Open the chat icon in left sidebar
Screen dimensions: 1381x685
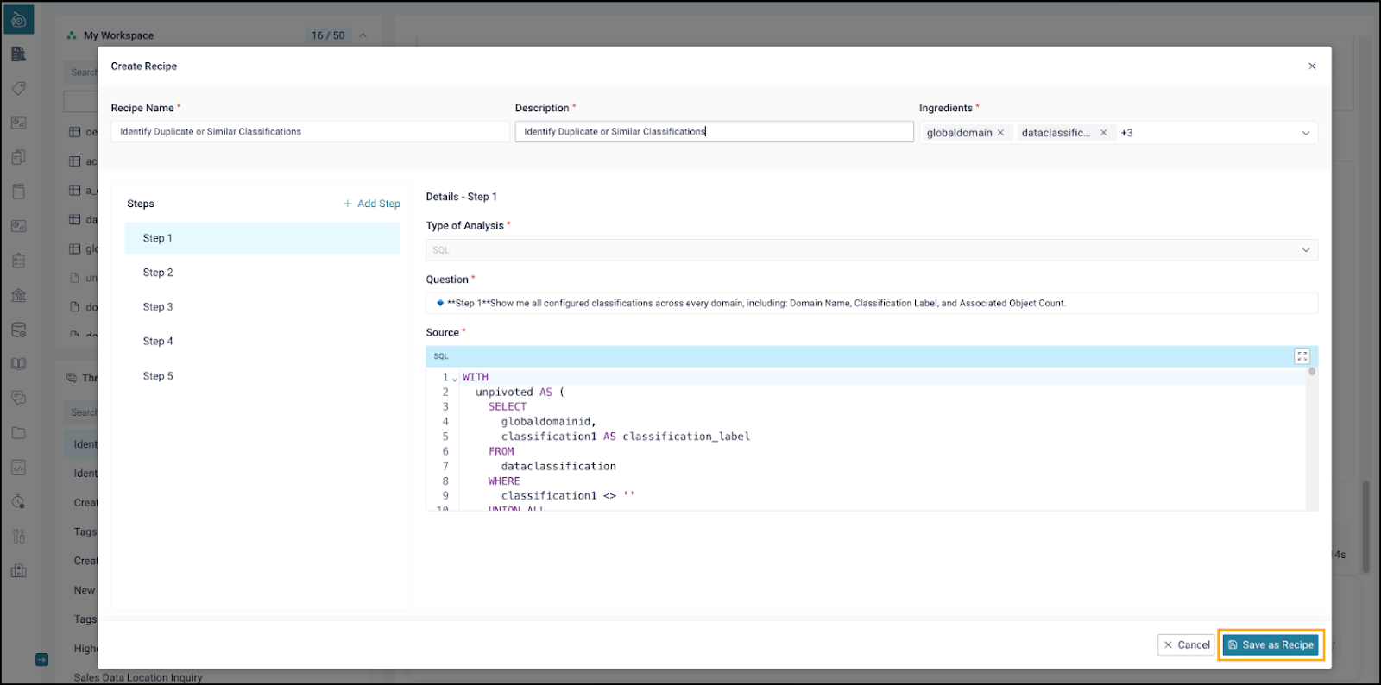[18, 399]
